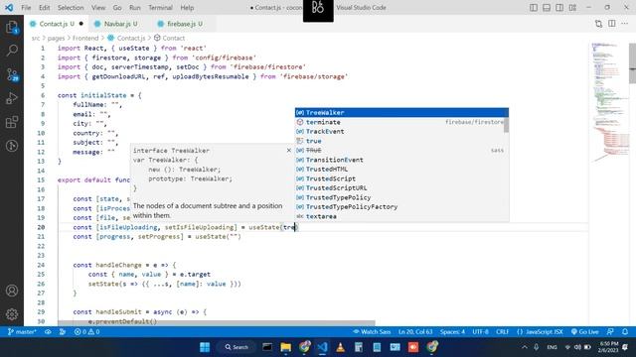Customize layout icon in title bar

[x=572, y=8]
